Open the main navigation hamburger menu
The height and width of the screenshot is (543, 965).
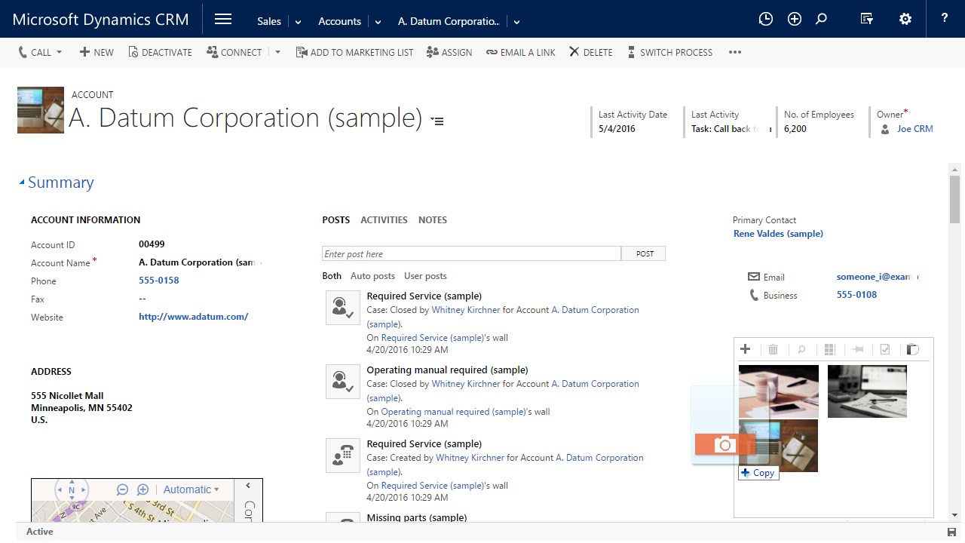click(223, 20)
